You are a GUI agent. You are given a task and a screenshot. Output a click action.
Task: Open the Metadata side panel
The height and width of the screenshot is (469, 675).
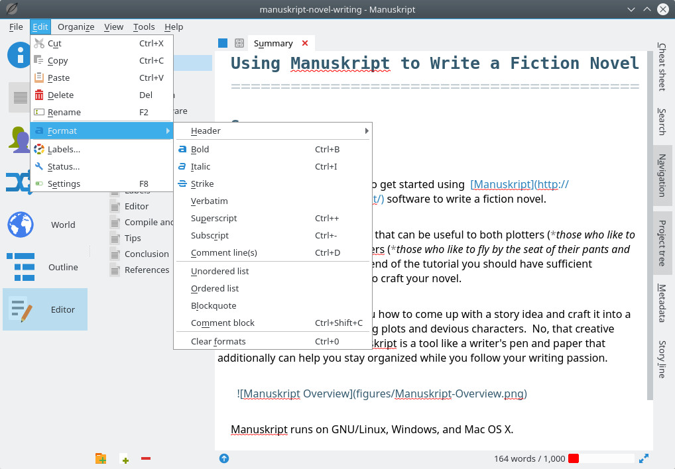[x=662, y=303]
